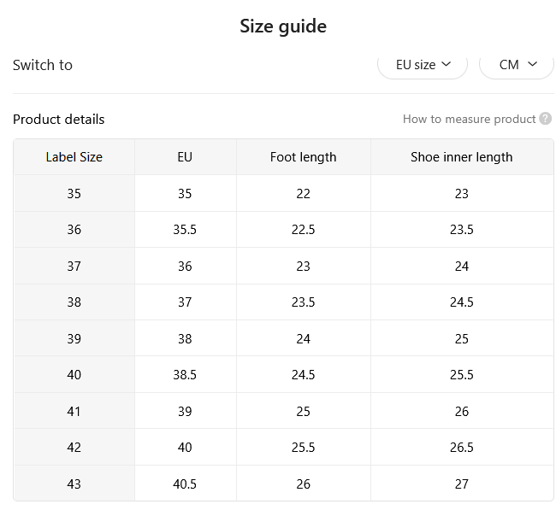
Task: Click the Size guide heading
Action: (x=283, y=26)
